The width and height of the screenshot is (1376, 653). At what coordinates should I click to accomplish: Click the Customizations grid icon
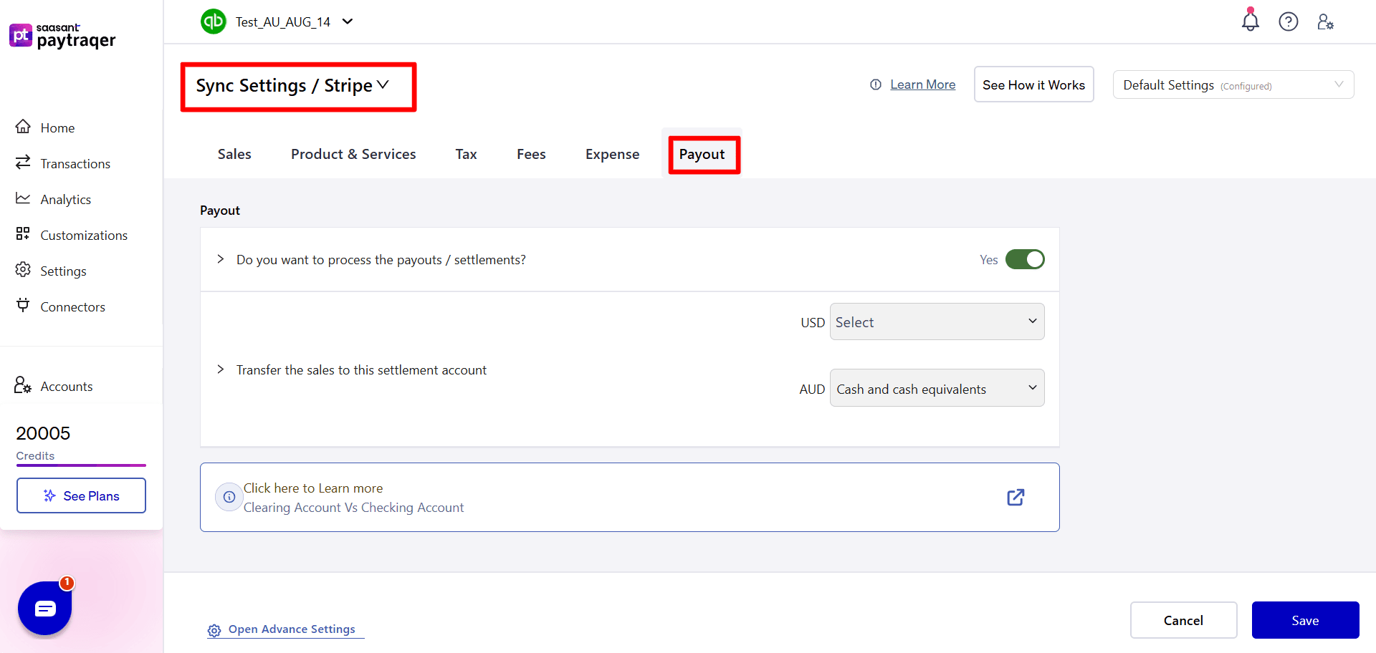(x=24, y=234)
